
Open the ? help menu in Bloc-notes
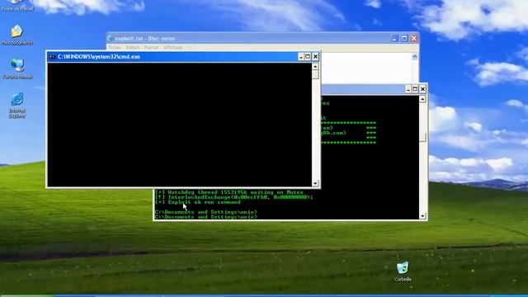coord(190,48)
